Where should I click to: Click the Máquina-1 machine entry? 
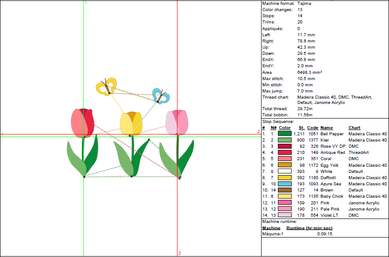pyautogui.click(x=273, y=234)
